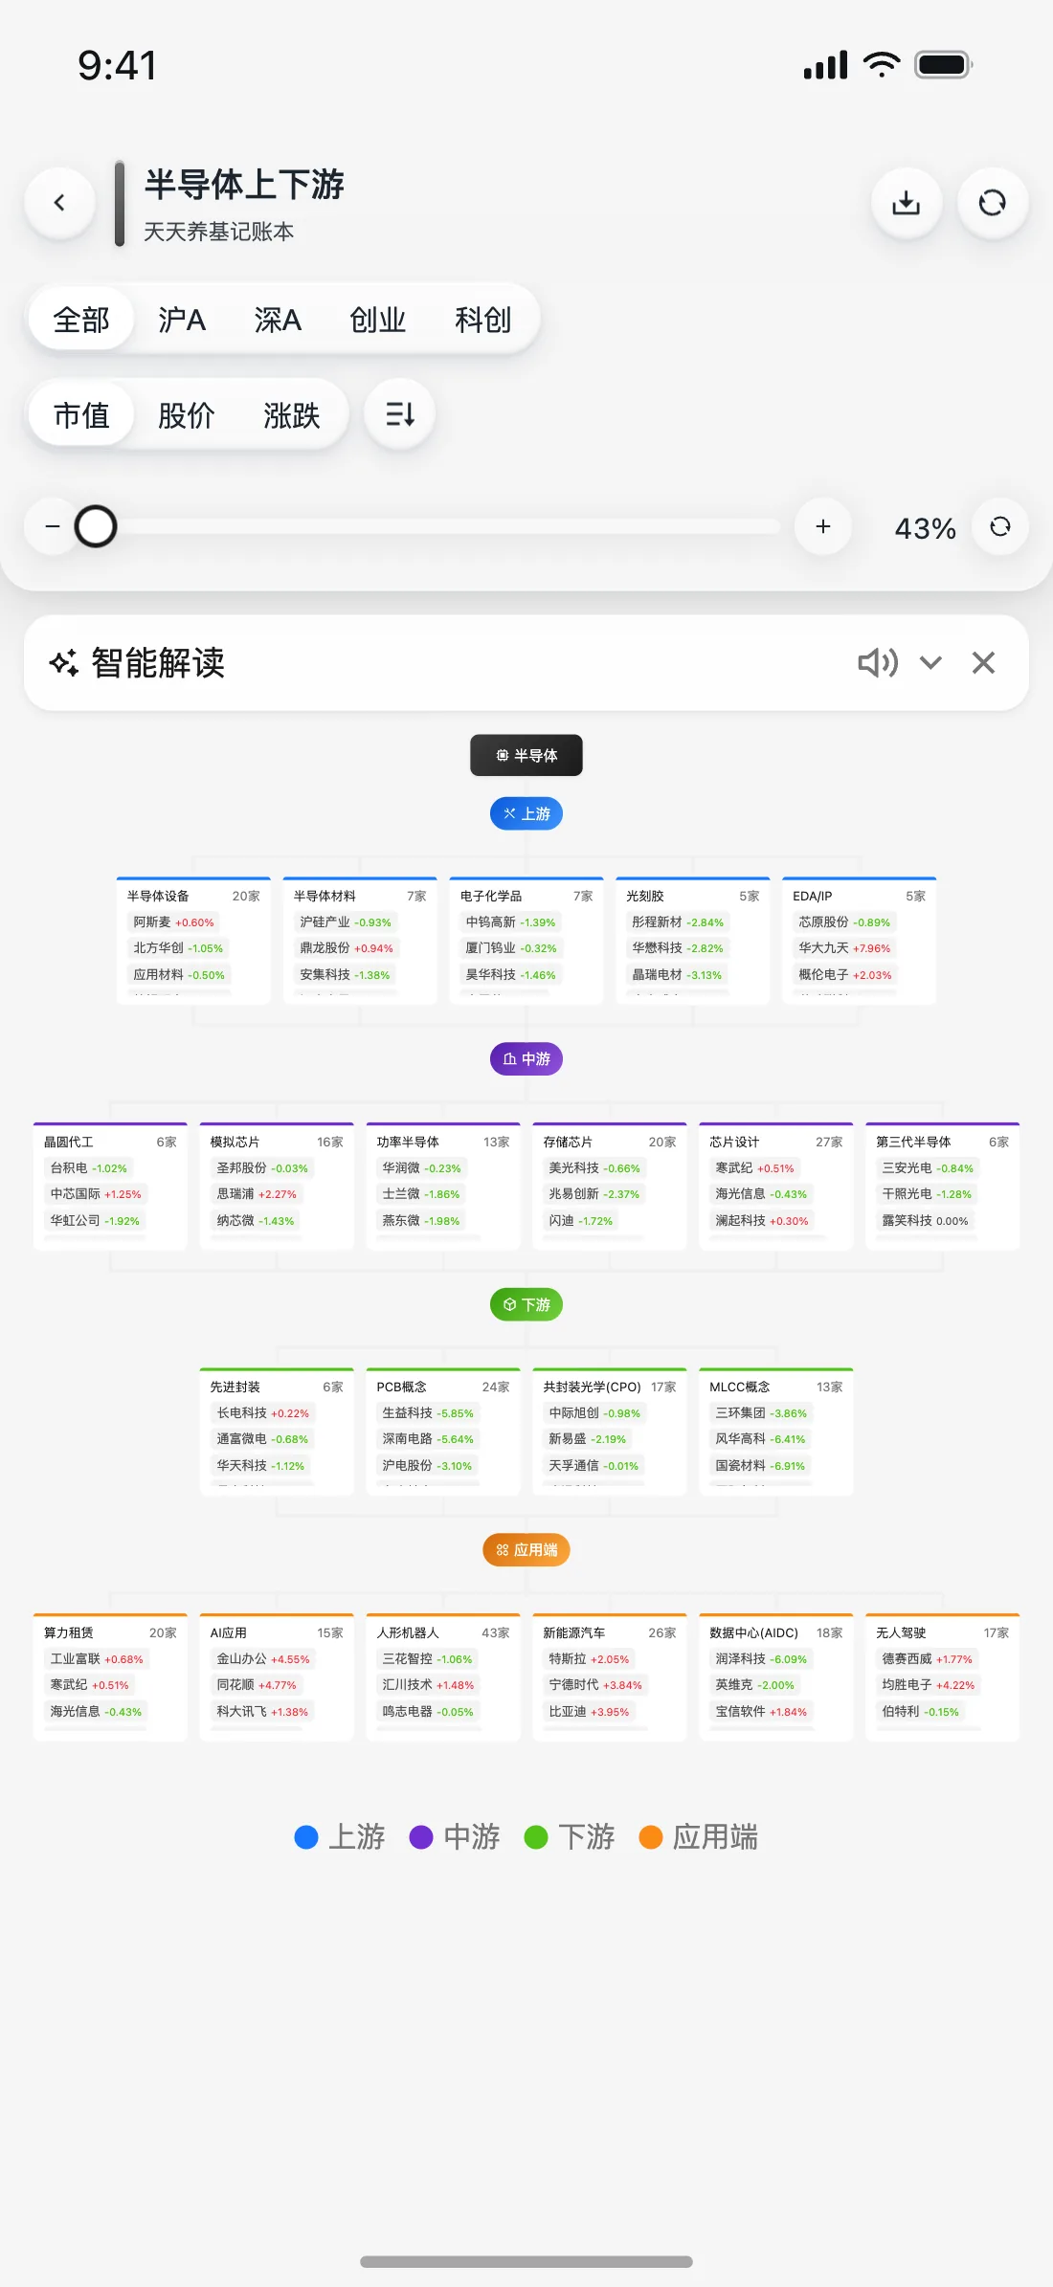Screen dimensions: 1053x2287
Task: Select the 沪A market tab
Action: point(182,319)
